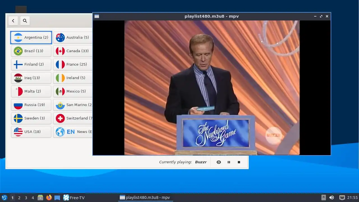Close the mpv player window

pos(327,16)
